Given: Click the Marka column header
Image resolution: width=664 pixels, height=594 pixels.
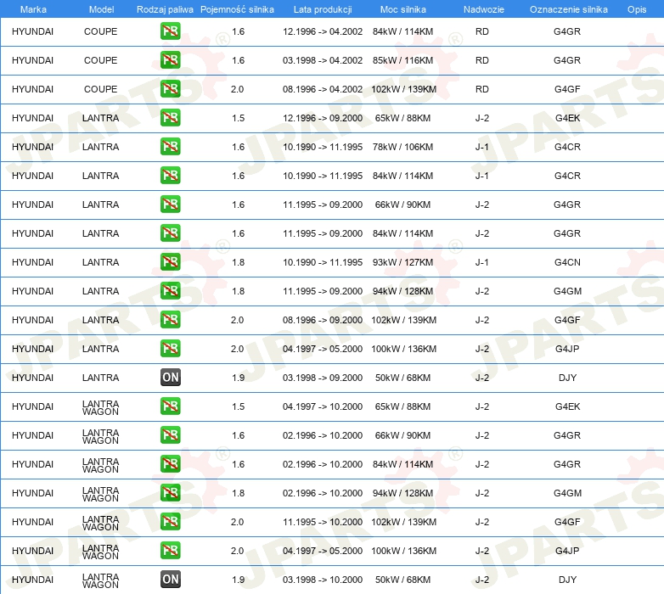Looking at the screenshot, I should [x=33, y=9].
